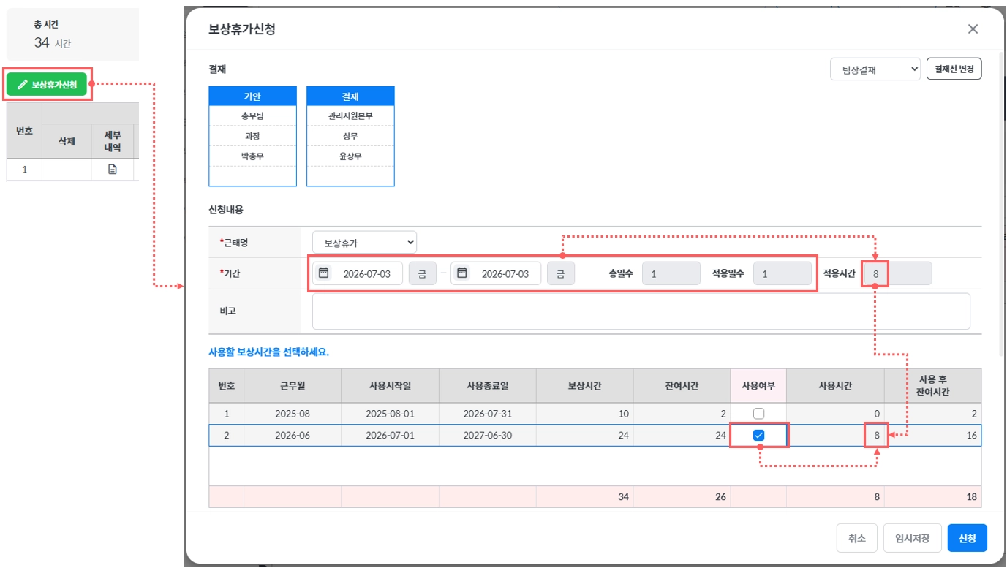The image size is (1007, 568).
Task: Click 2027-06-30 end date cell
Action: [488, 436]
